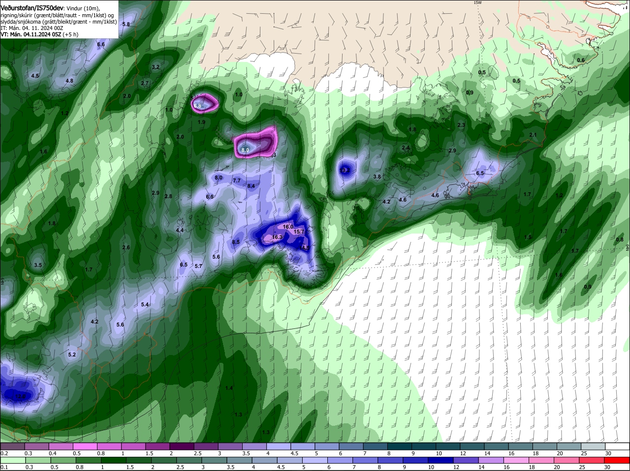The height and width of the screenshot is (471, 630).
Task: Pick the snow legend swatch starting at 0.5
Action: pyautogui.click(x=85, y=446)
